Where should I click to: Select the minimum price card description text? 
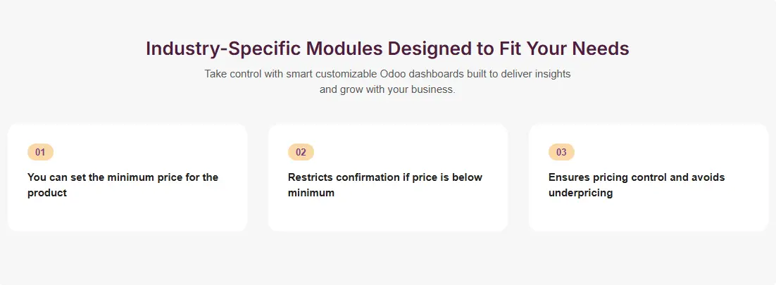[x=123, y=185]
